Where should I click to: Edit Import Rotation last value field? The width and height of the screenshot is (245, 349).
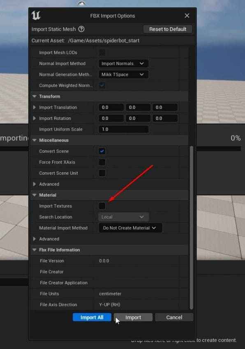[x=165, y=118]
